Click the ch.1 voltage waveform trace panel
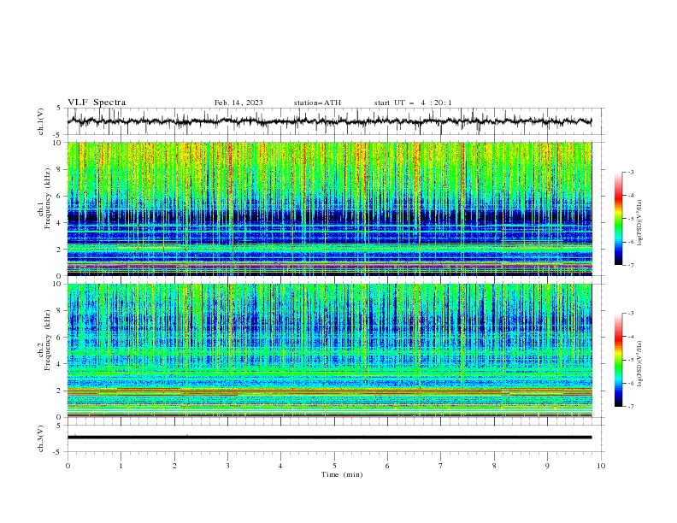Image resolution: width=677 pixels, height=523 pixels. (x=335, y=121)
